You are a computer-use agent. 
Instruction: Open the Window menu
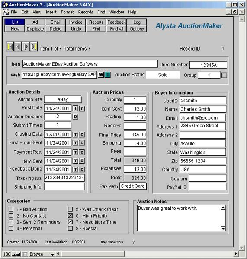(117, 12)
